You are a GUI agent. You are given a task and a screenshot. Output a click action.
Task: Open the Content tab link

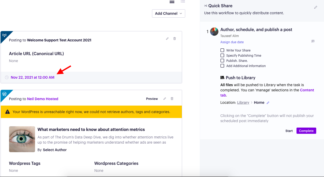point(307,90)
